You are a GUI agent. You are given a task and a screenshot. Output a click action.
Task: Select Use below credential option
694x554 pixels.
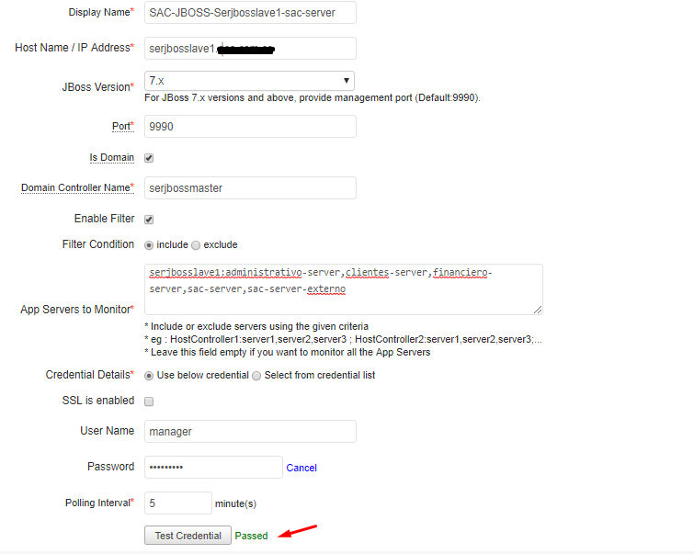149,376
